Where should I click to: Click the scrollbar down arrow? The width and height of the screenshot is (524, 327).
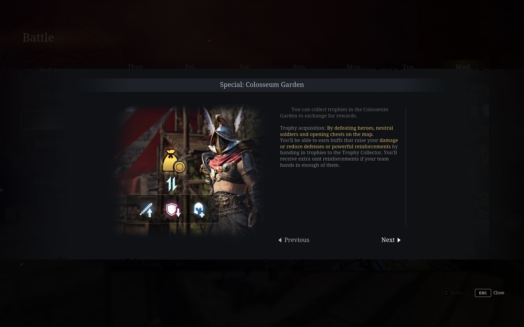click(406, 225)
